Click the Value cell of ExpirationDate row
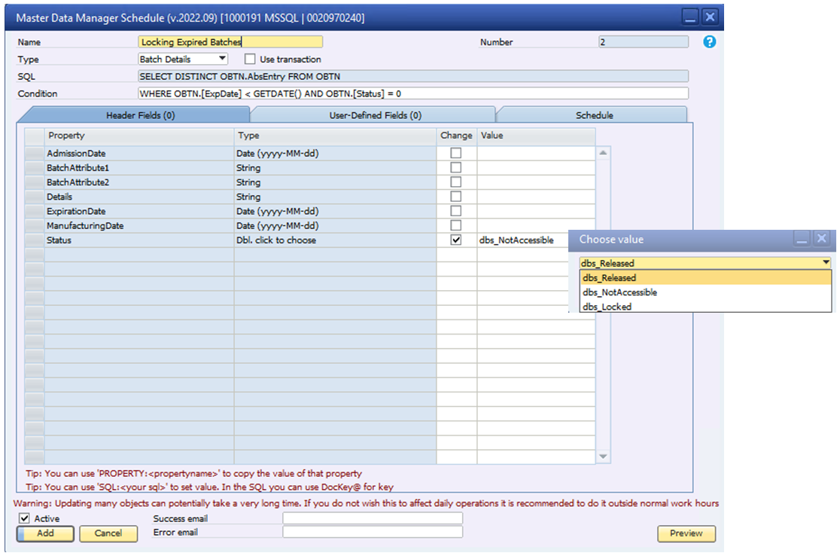Viewport: 837px width, 553px height. (x=536, y=211)
